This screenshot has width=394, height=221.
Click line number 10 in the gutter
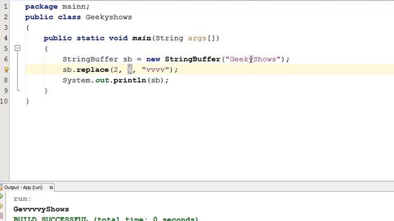pyautogui.click(x=4, y=101)
